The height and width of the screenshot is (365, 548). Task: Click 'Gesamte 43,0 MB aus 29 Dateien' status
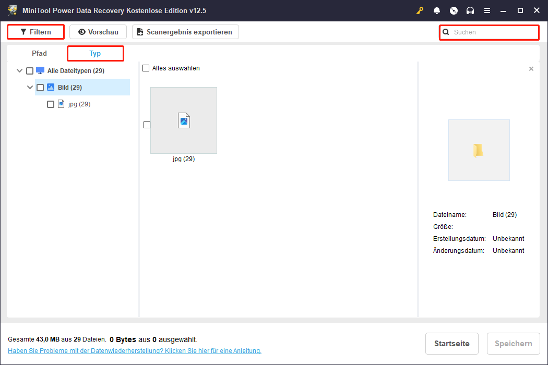pos(57,339)
